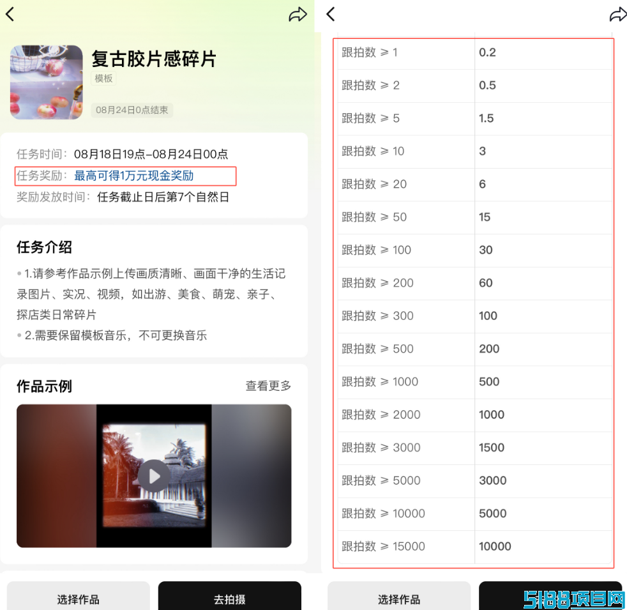Tap the row 跟拍数 ≥ 5

(475, 118)
